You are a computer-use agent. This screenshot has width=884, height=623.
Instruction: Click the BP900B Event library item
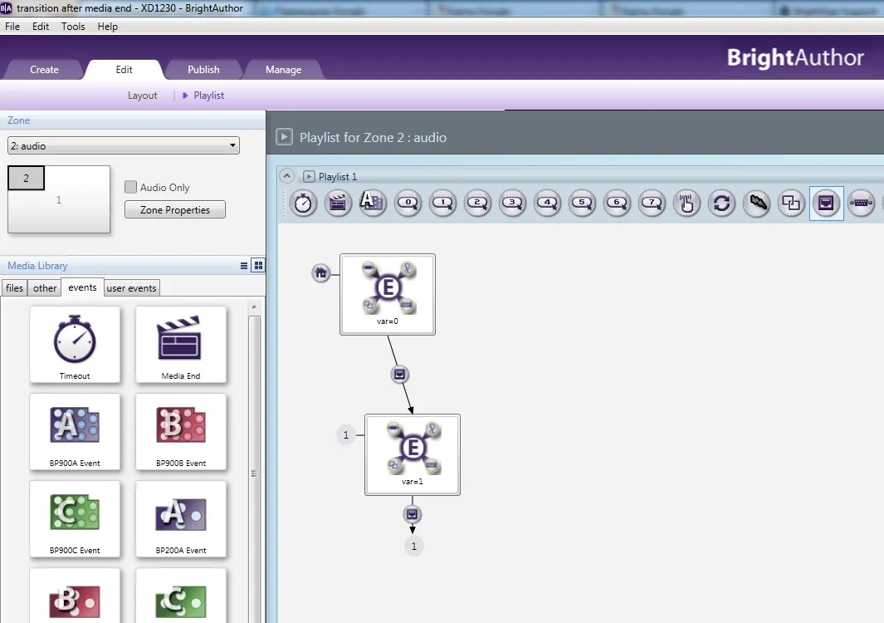point(181,432)
